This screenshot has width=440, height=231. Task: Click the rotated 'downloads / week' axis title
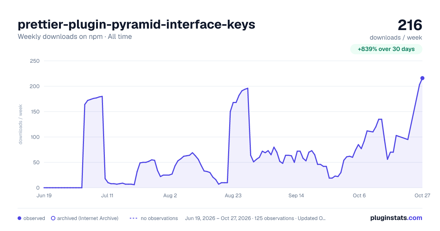click(21, 124)
